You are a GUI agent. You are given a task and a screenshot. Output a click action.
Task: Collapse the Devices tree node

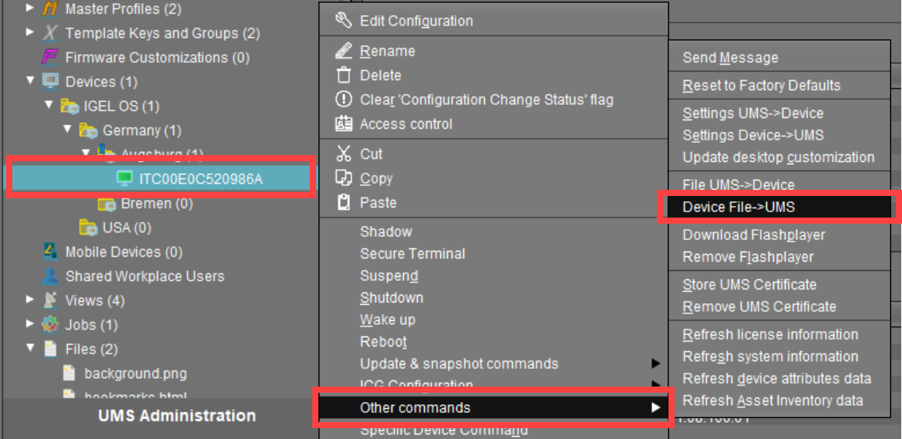coord(30,81)
